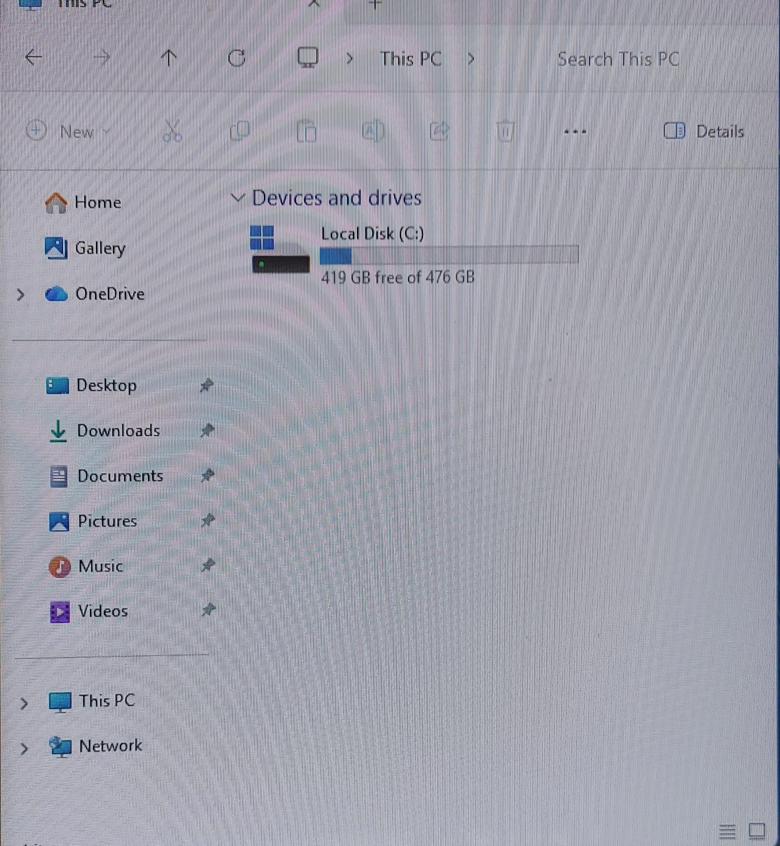Switch to the large icons view icon
The image size is (780, 846).
[757, 830]
